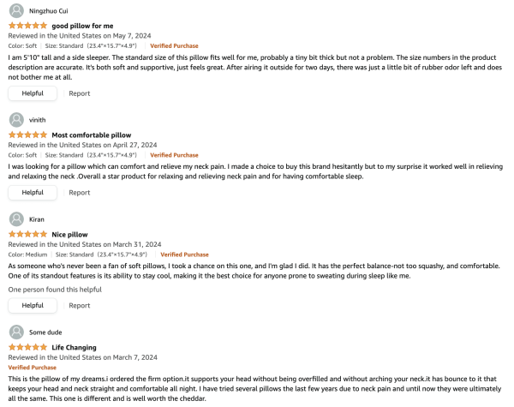Report vinith's pillow review
514x407 pixels.
tap(80, 193)
